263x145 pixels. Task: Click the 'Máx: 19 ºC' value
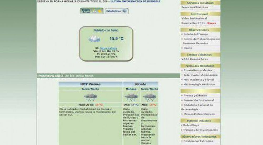149,105
